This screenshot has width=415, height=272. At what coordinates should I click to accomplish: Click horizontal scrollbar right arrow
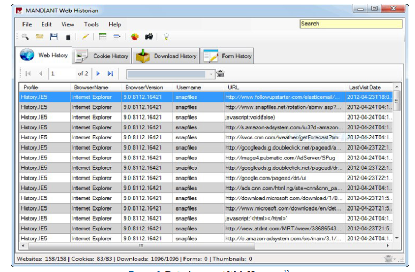click(388, 245)
